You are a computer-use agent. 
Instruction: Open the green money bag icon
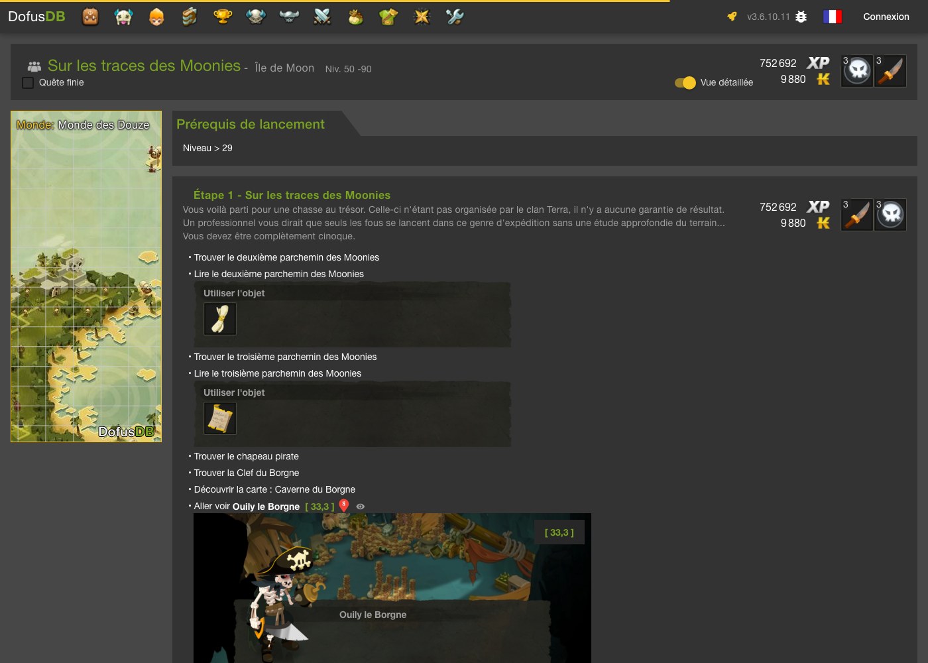(355, 17)
